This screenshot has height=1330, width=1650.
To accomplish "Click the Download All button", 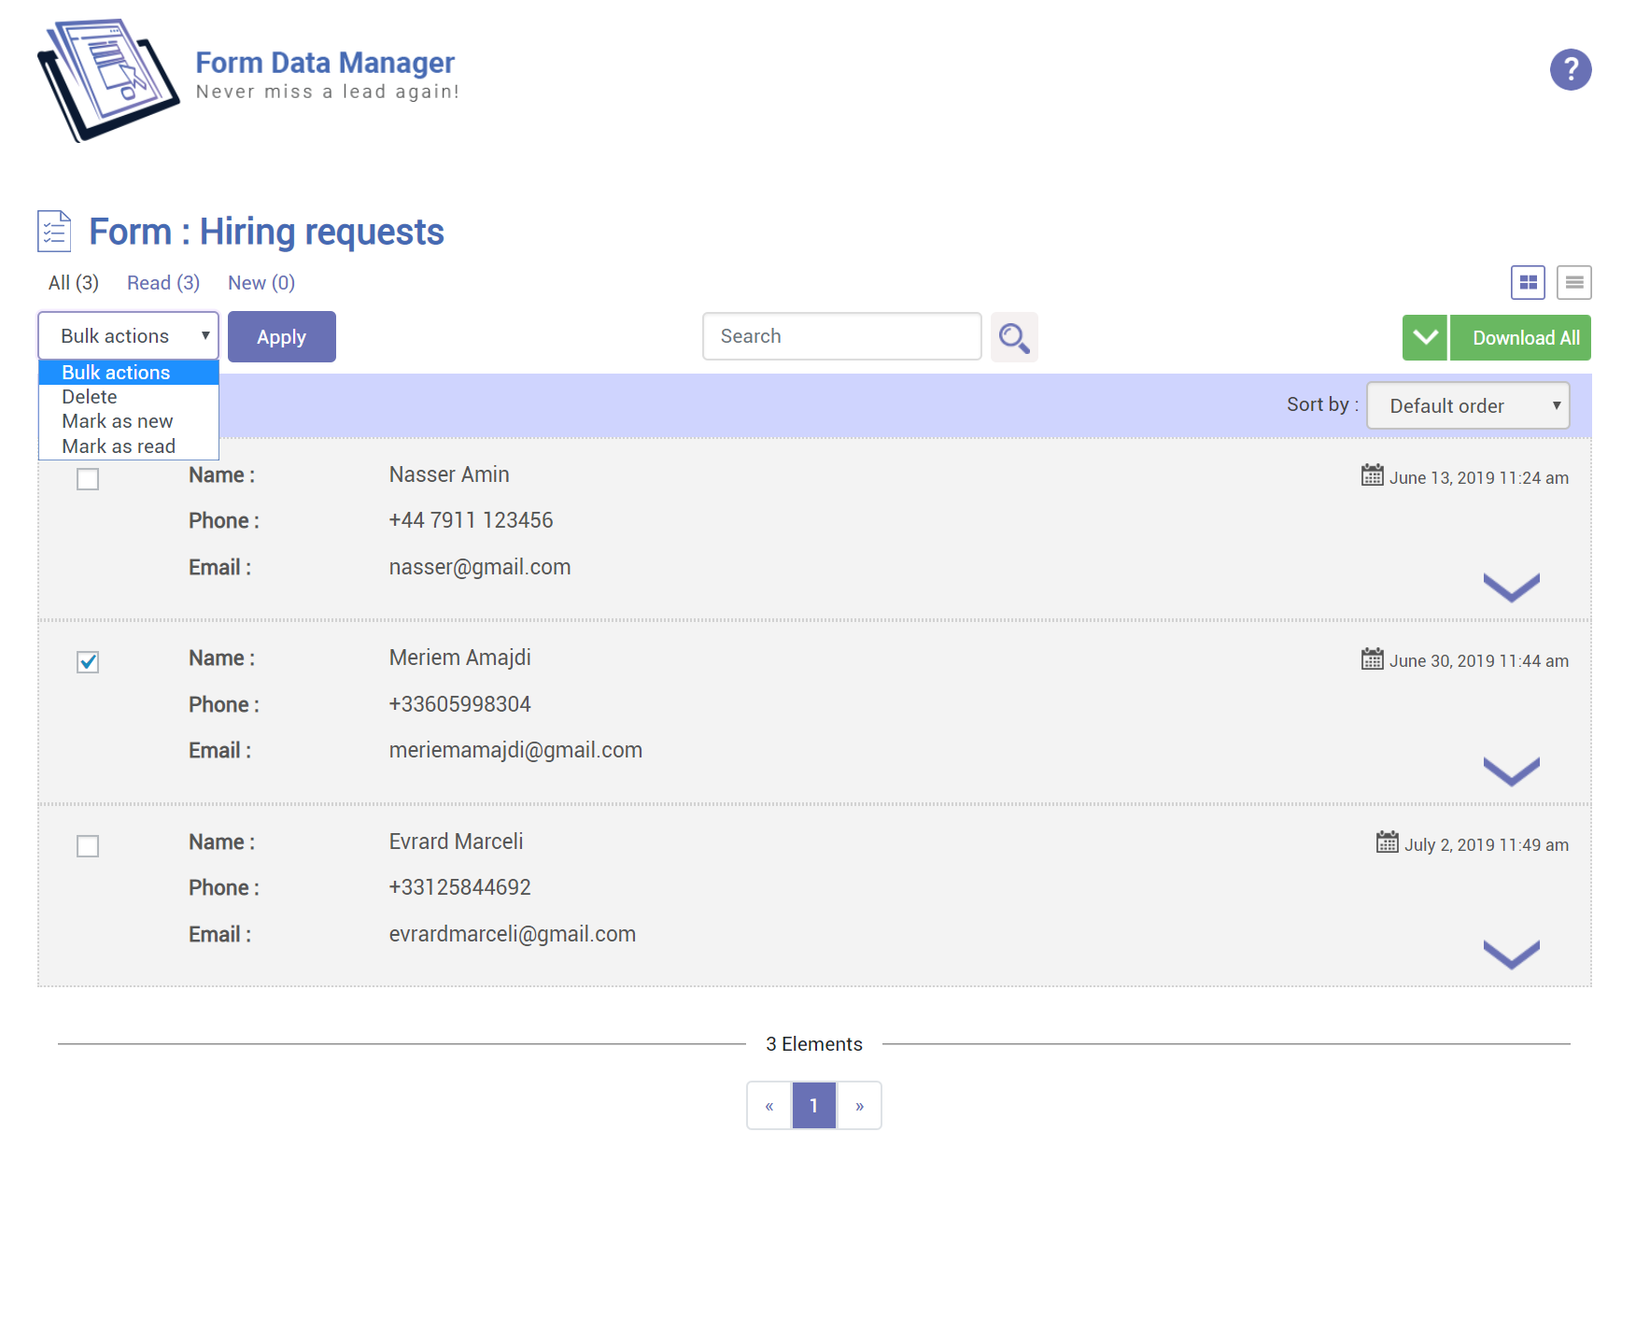I will tap(1525, 338).
